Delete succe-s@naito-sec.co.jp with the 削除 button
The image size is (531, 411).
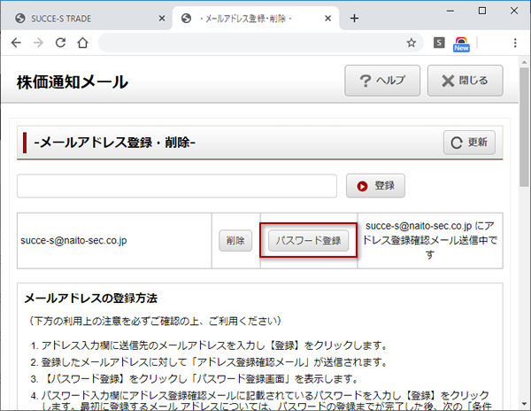coord(235,240)
